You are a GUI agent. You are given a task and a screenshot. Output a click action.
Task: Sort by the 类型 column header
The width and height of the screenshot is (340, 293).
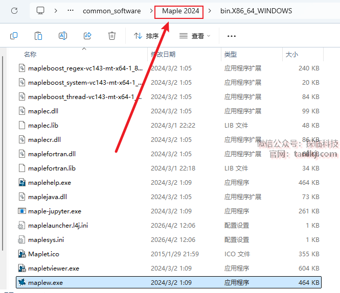pos(230,54)
